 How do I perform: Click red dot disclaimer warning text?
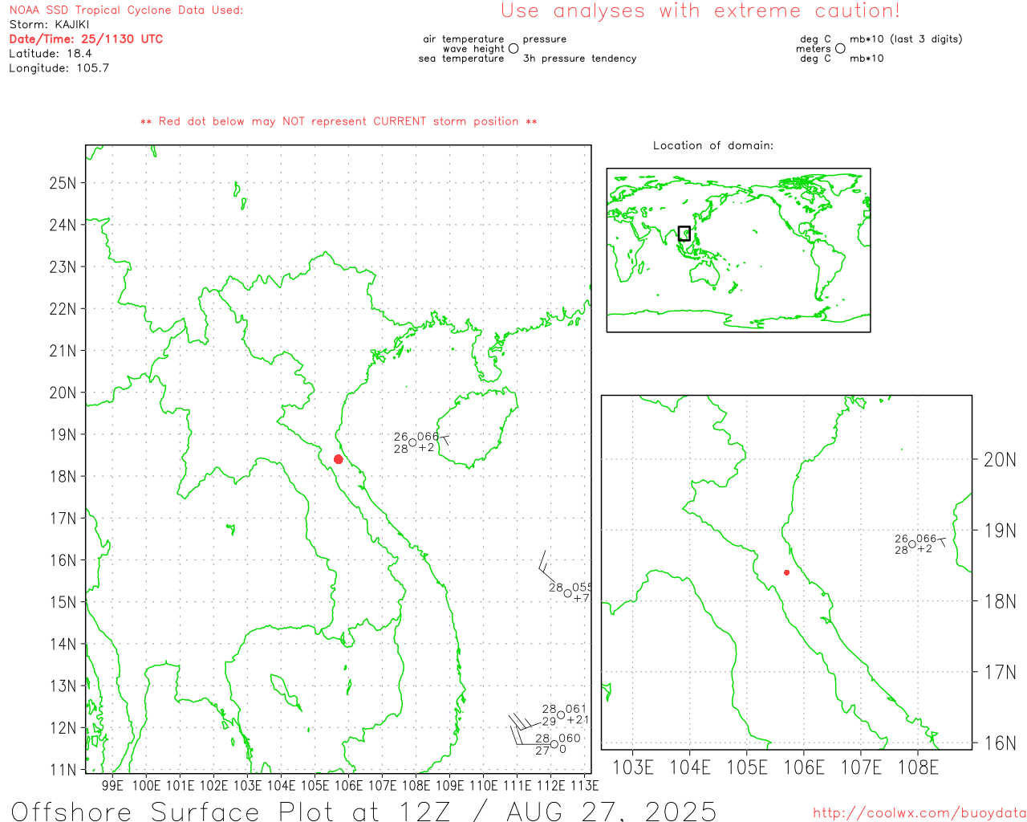339,121
